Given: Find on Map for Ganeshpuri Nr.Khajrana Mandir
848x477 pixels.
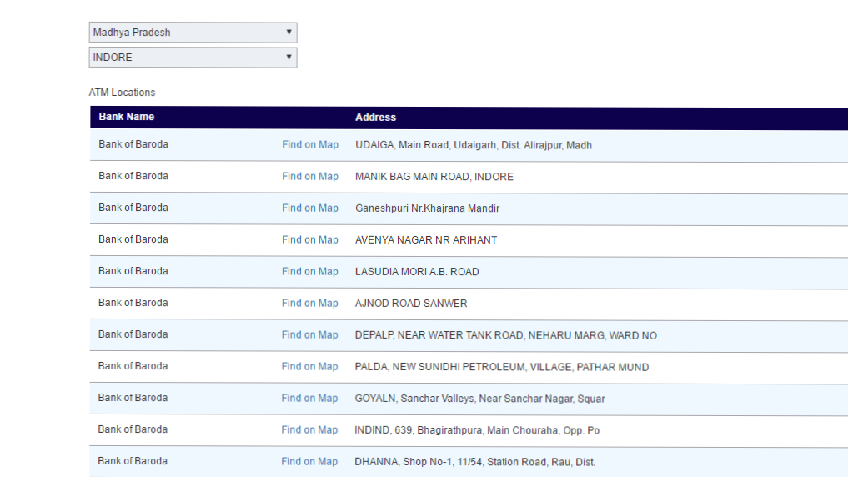Looking at the screenshot, I should pyautogui.click(x=310, y=208).
